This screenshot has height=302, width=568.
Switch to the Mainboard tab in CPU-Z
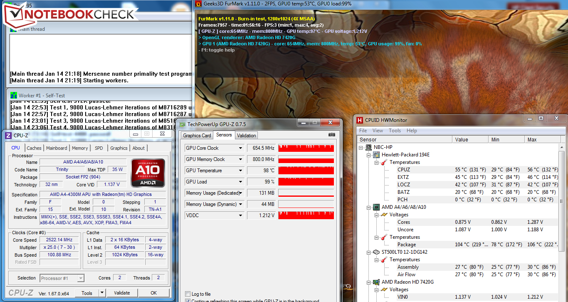tap(57, 148)
